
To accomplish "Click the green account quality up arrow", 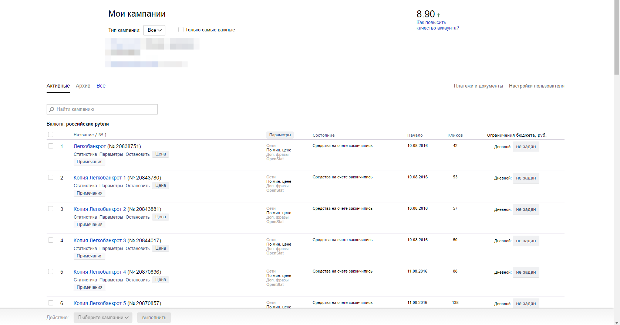I will 438,15.
